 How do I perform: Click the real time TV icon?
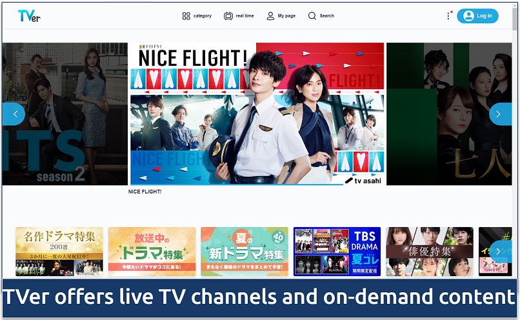tap(228, 16)
